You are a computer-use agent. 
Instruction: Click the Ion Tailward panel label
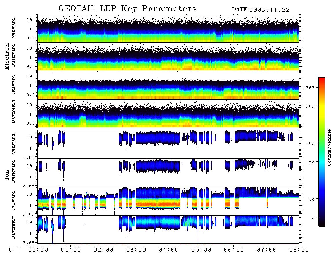[13, 201]
